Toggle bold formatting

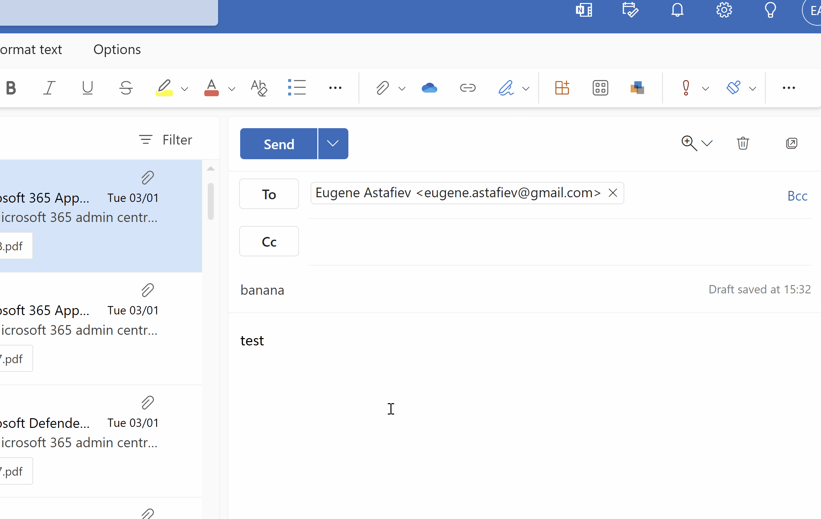click(11, 87)
